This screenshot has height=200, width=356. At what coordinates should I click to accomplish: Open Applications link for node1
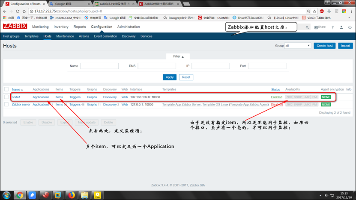41,97
